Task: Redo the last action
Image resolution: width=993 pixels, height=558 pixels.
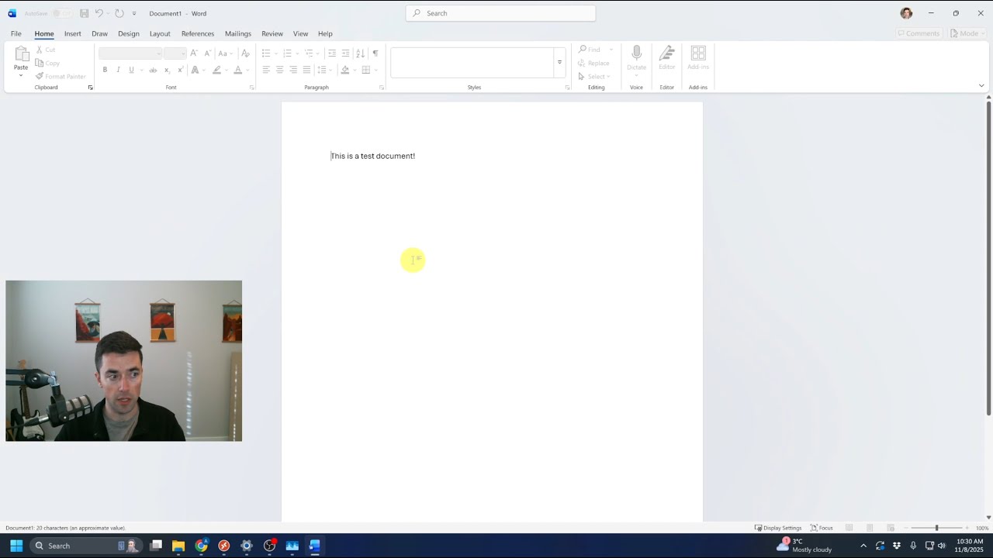Action: [119, 13]
